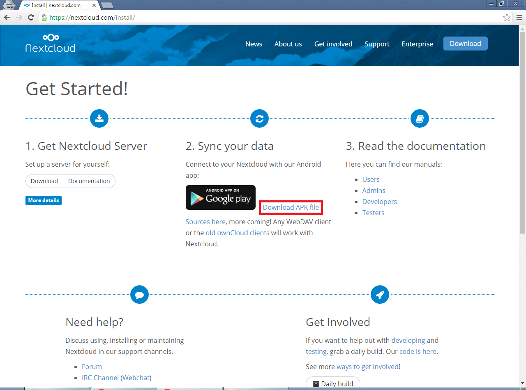Click the server Documentation button

point(89,181)
